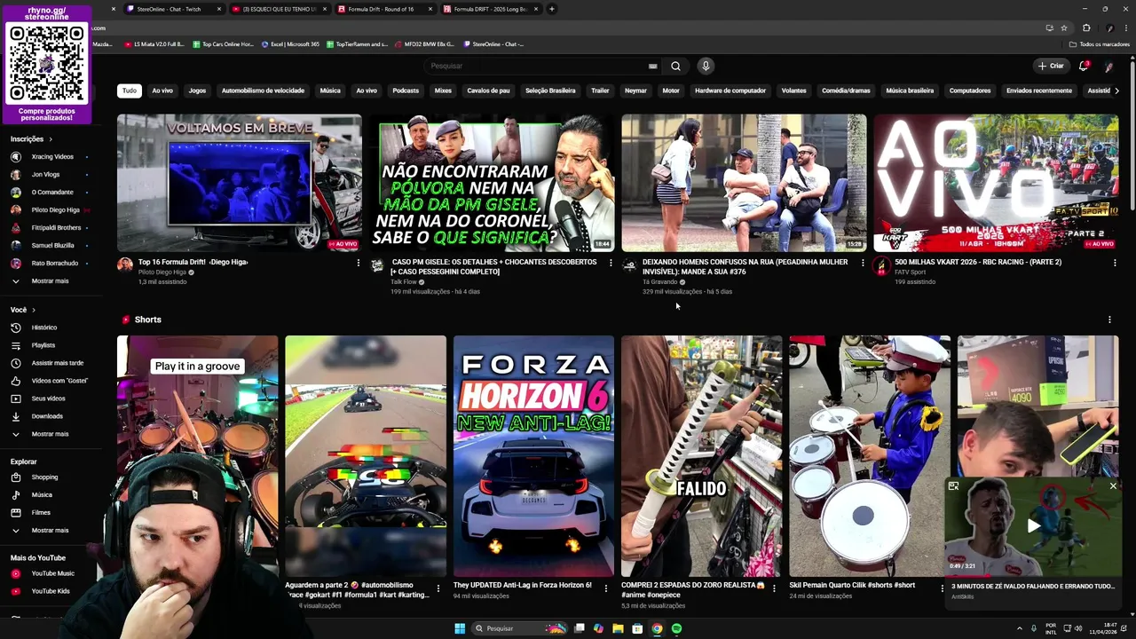This screenshot has height=639, width=1136.
Task: Open the Shorts section options menu
Action: pos(1109,319)
